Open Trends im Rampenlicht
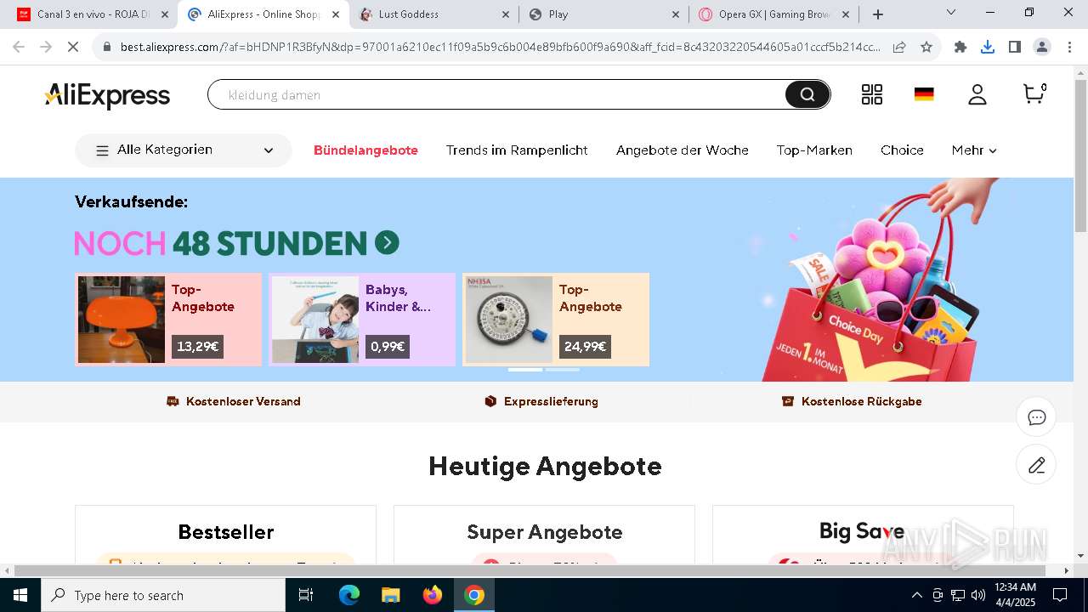This screenshot has height=612, width=1088. [x=517, y=150]
